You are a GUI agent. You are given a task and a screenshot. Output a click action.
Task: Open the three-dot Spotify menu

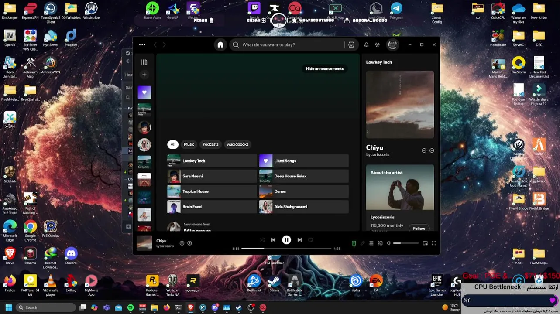click(x=142, y=44)
